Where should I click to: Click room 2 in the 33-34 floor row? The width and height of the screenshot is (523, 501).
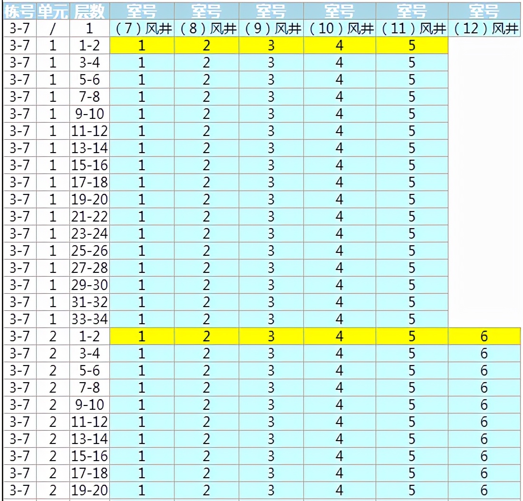coord(206,319)
